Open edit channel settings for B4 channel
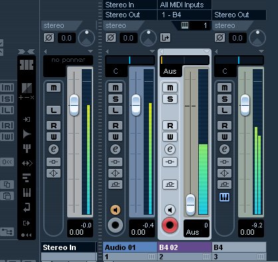This screenshot has height=262, width=278. click(224, 149)
